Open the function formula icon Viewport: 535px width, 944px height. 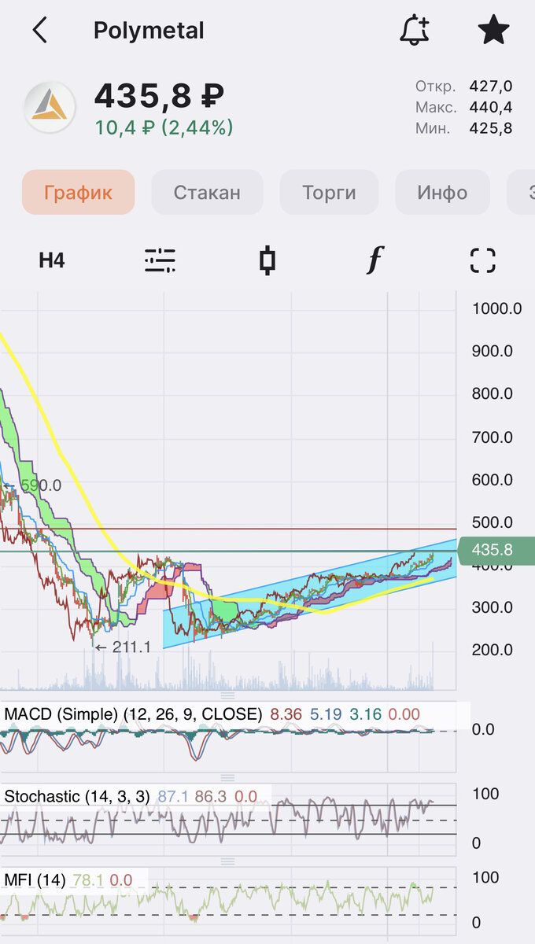[x=374, y=260]
